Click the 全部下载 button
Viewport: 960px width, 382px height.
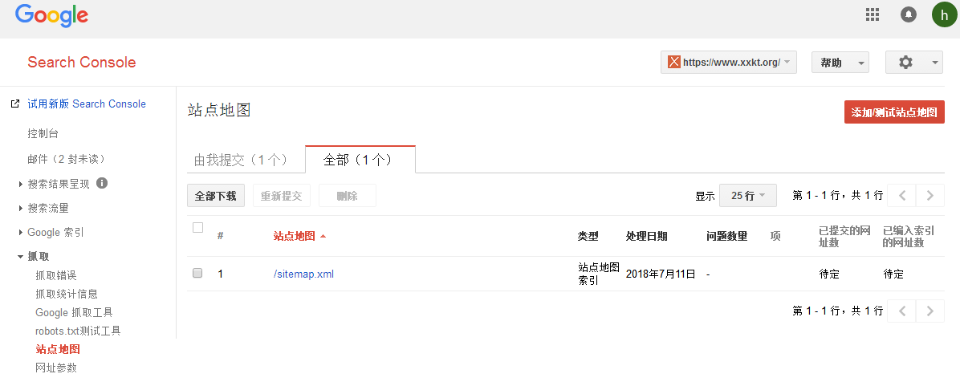pyautogui.click(x=215, y=196)
